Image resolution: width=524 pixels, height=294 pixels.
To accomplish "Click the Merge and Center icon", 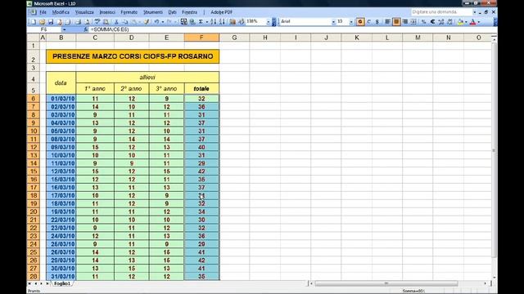I will (x=413, y=22).
